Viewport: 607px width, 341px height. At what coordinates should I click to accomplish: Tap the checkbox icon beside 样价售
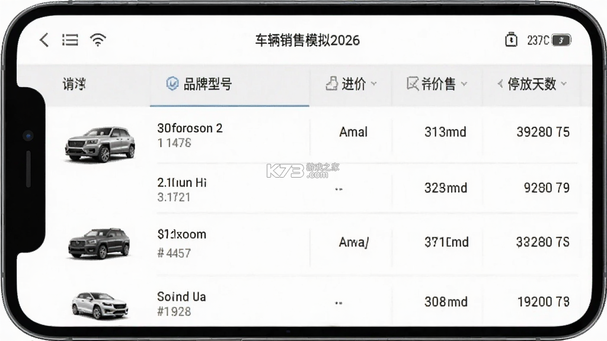413,83
